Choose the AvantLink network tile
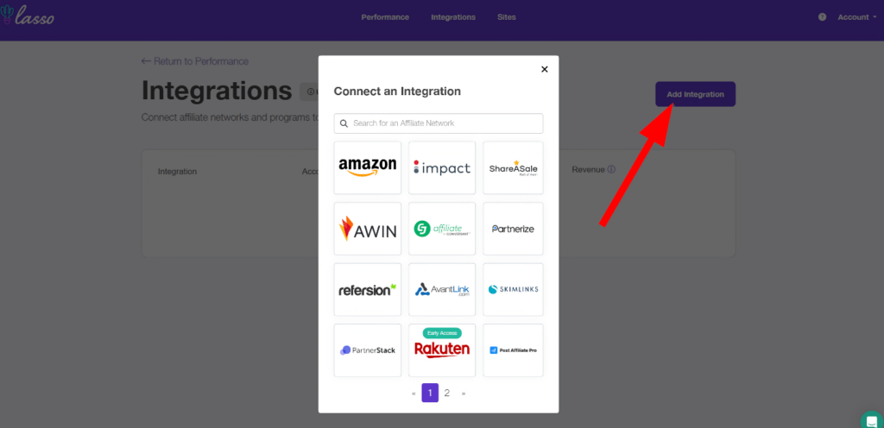The image size is (884, 428). click(x=441, y=290)
